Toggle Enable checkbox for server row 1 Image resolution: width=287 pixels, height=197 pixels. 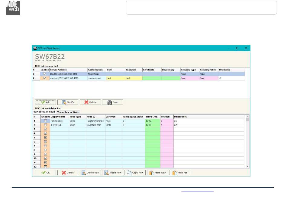click(x=45, y=74)
